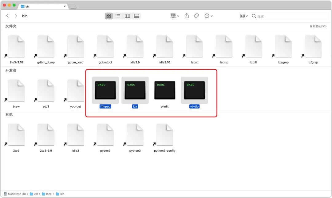The width and height of the screenshot is (332, 198).
Task: Select the lzdiff file icon
Action: coord(254,47)
